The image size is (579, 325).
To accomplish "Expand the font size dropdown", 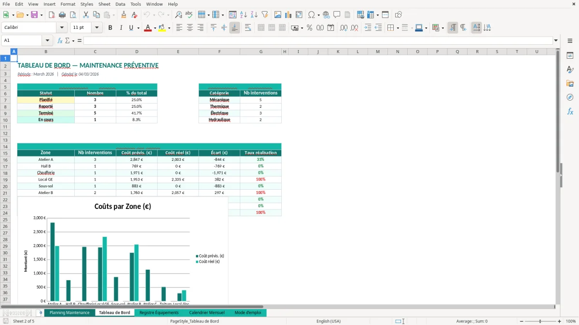I will pos(97,28).
